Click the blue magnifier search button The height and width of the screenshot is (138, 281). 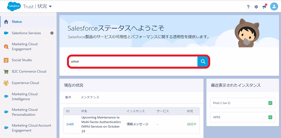point(203,62)
